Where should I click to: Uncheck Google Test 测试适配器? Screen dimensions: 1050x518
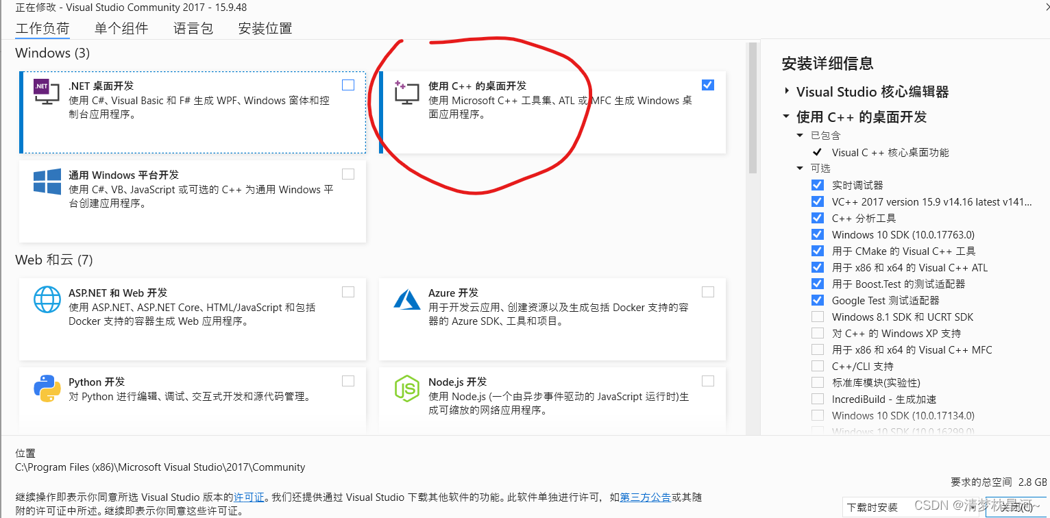coord(817,300)
